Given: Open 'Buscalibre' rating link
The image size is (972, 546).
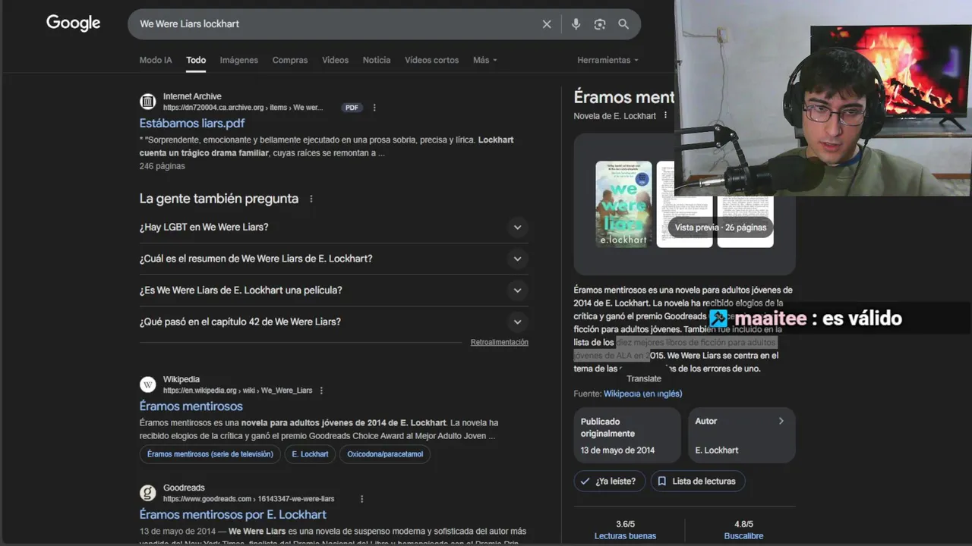Looking at the screenshot, I should pos(743,536).
